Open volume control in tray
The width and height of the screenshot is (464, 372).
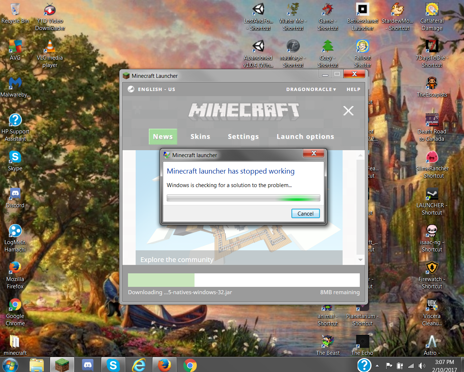point(422,365)
